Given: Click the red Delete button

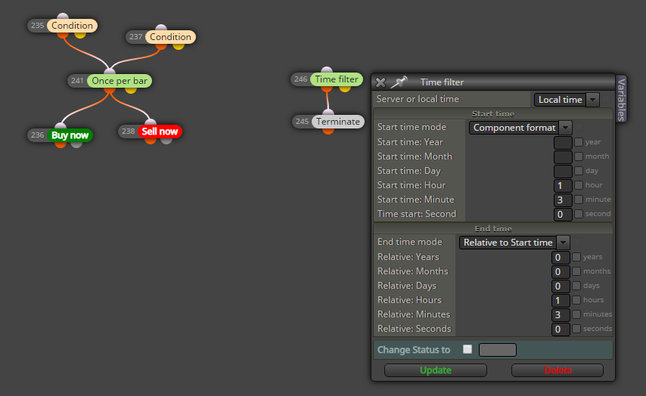Looking at the screenshot, I should click(x=557, y=370).
